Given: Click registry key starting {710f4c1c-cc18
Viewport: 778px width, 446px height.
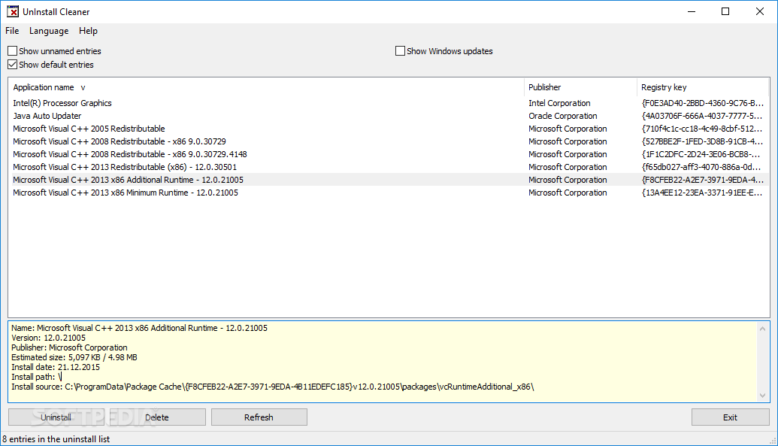Looking at the screenshot, I should (701, 129).
